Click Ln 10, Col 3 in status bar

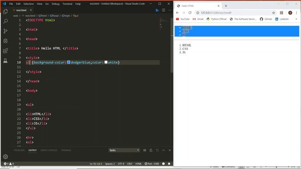click(x=96, y=164)
